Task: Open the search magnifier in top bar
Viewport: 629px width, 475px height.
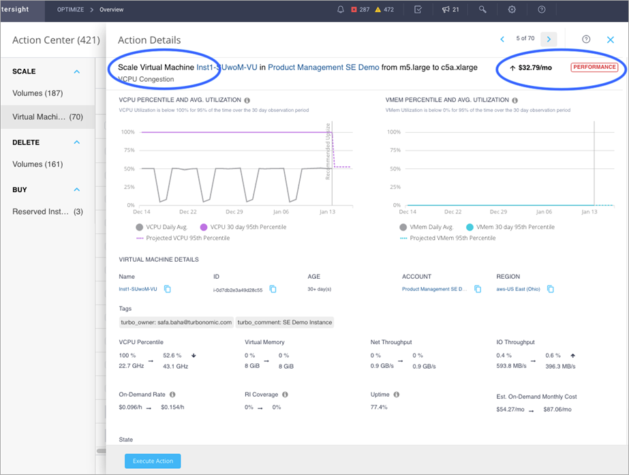Action: click(x=482, y=10)
